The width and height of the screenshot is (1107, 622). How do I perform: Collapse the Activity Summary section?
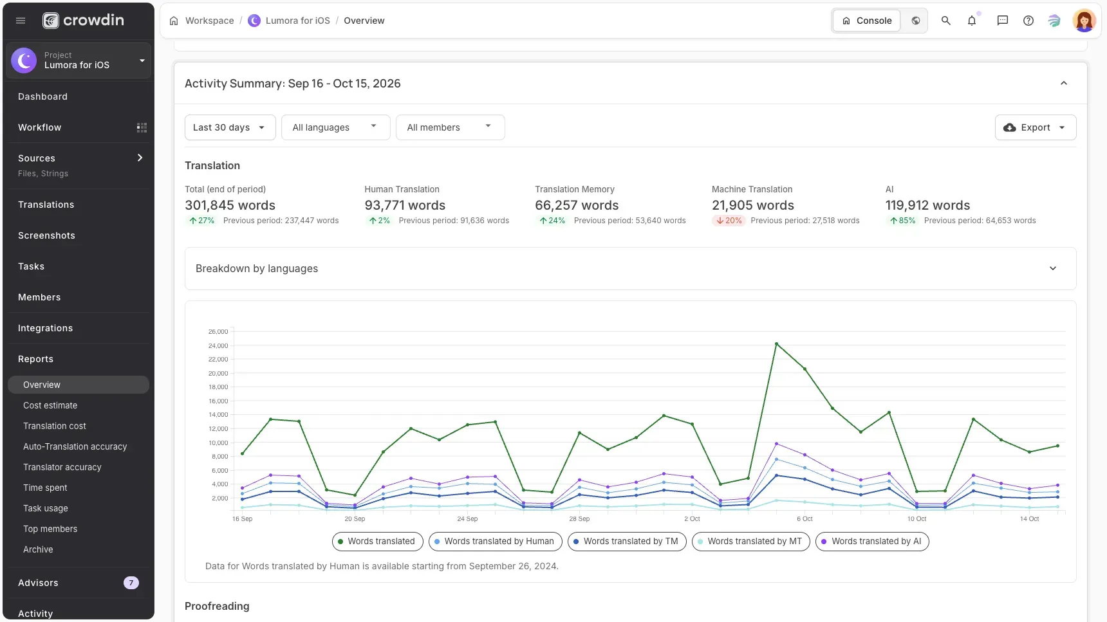pos(1064,83)
